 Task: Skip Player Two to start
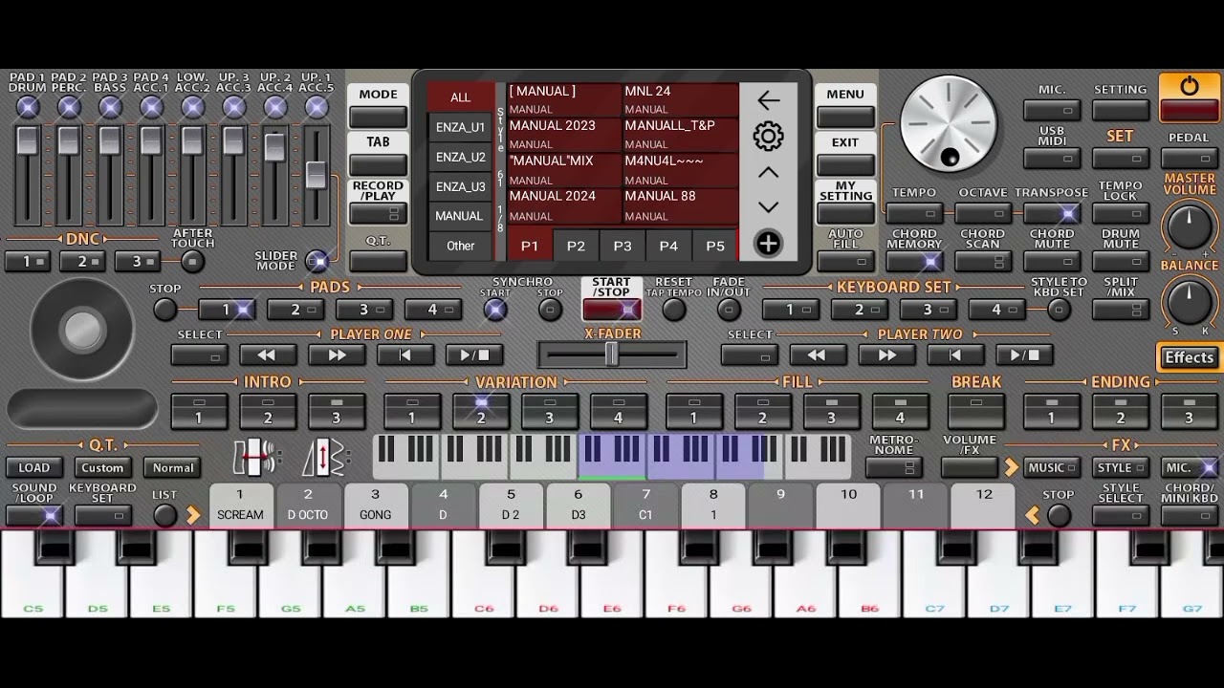[955, 355]
